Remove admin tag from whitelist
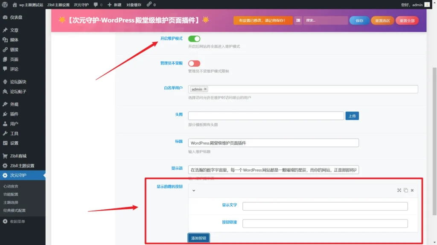Viewport: 437px width, 245px height. [x=205, y=89]
